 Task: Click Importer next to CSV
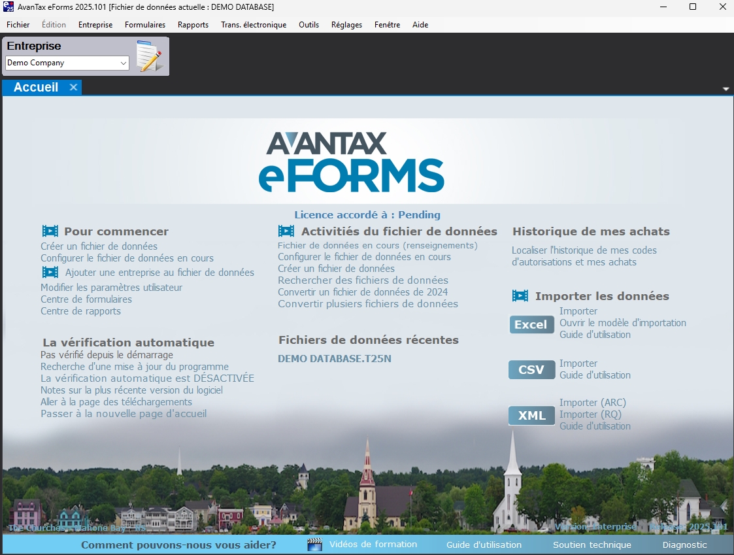(x=578, y=363)
